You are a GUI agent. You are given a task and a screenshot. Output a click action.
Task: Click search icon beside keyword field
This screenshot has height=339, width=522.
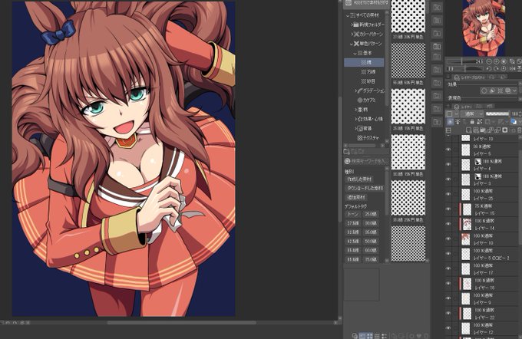click(x=347, y=161)
